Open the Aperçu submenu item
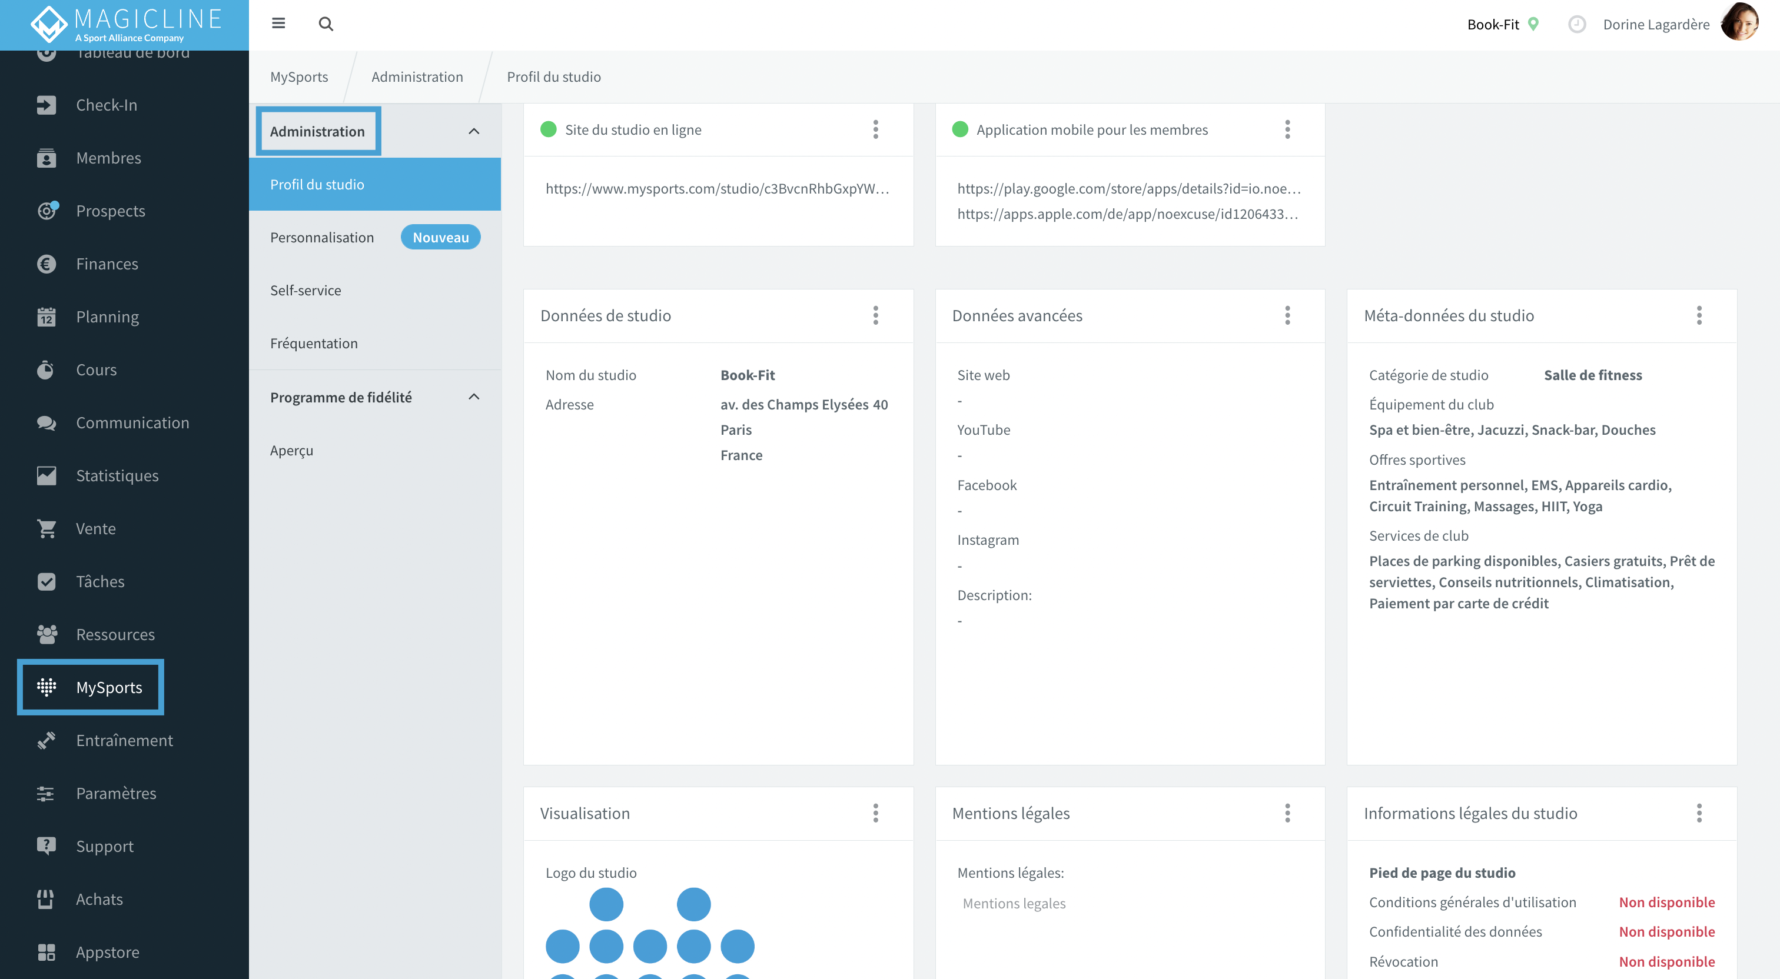 click(374, 451)
